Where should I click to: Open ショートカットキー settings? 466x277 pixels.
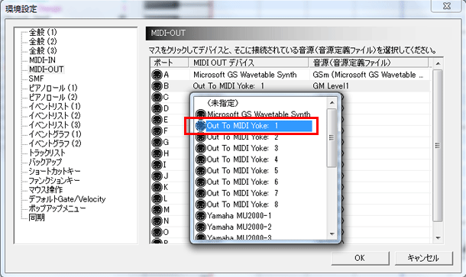point(55,171)
